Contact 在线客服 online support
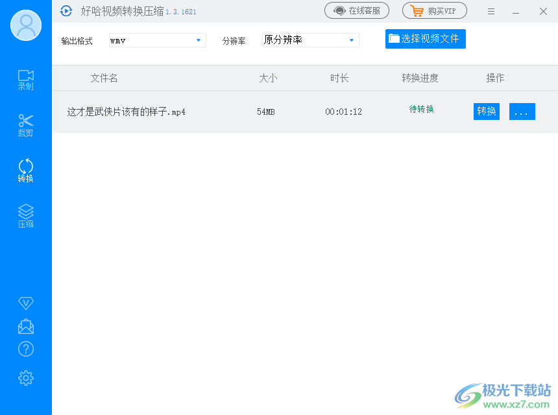The width and height of the screenshot is (558, 415). [x=357, y=10]
